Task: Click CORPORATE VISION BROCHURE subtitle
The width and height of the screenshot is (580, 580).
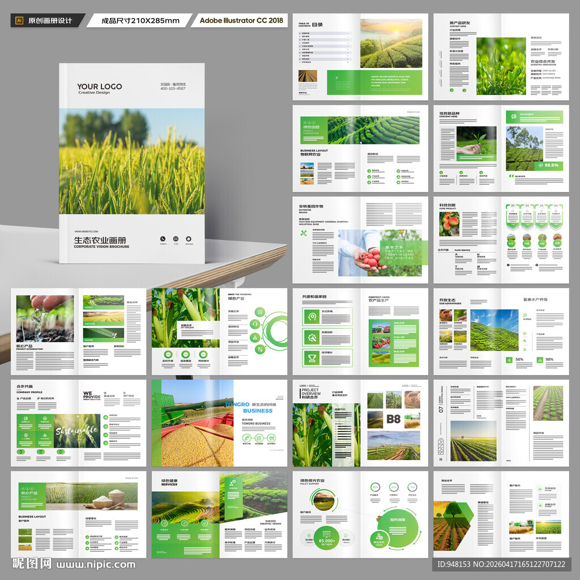Action: pyautogui.click(x=101, y=247)
